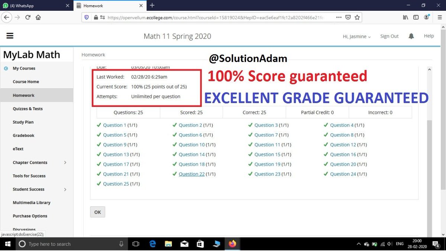
Task: Reload the page with the refresh icon
Action: click(28, 17)
